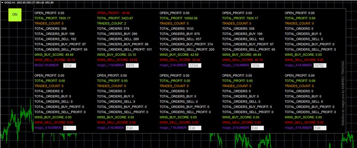Select the red OPEN_PROFIT: -18.99 line

(x=113, y=13)
